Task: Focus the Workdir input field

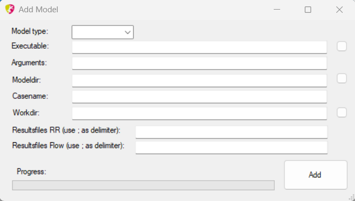Action: [199, 113]
